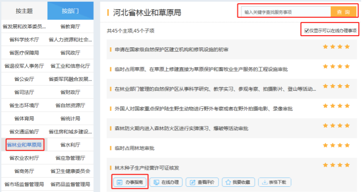
Task: Open 省生态环境厅 department link
Action: (24, 105)
